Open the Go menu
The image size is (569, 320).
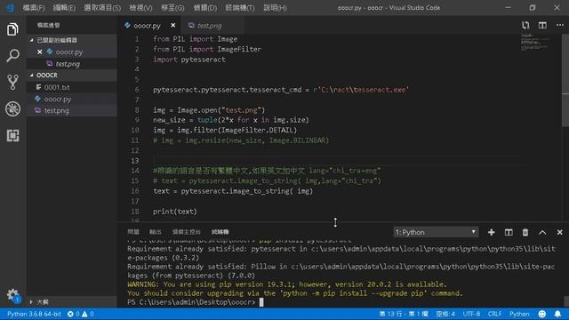pos(172,8)
